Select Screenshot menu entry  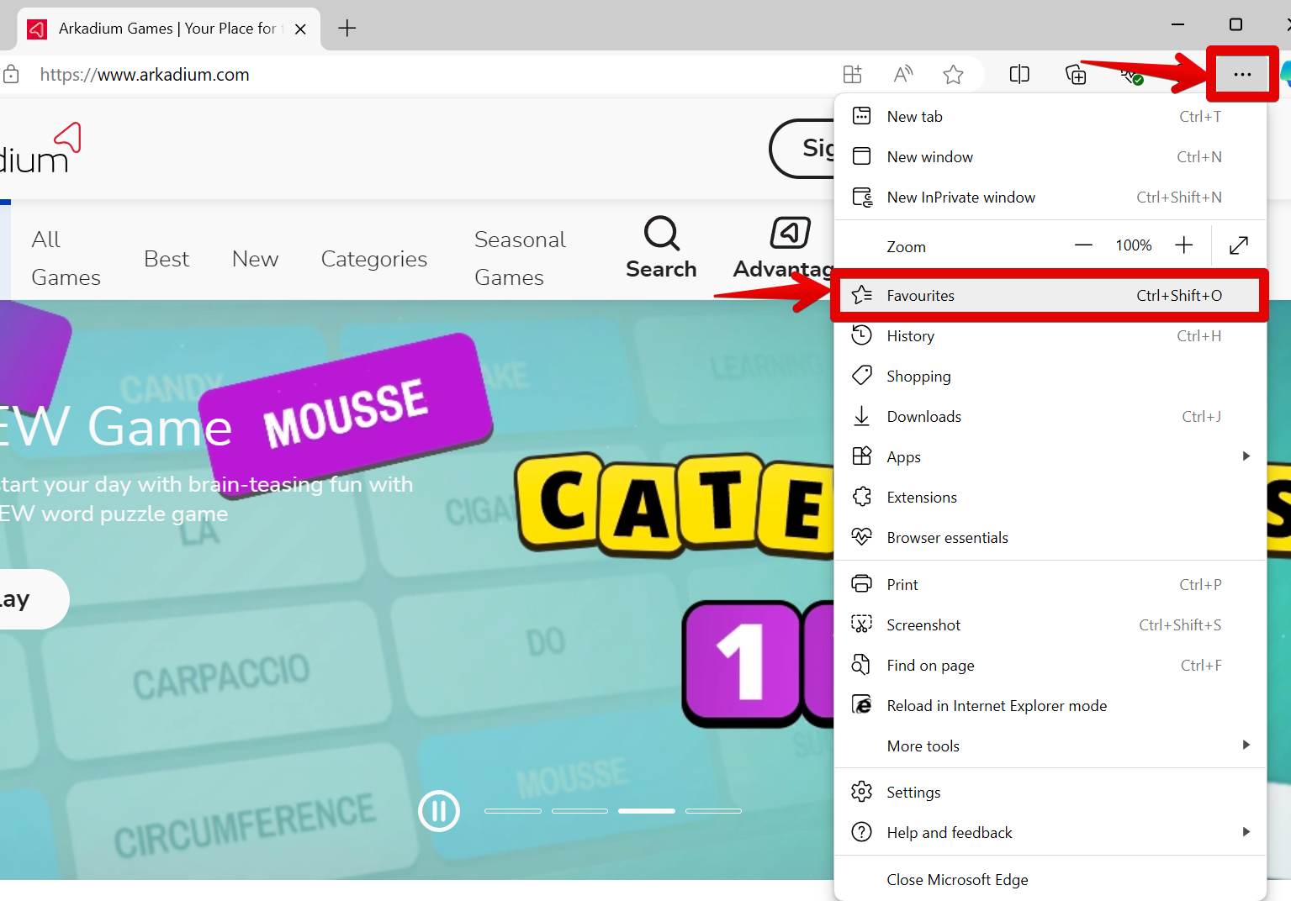pos(1050,625)
